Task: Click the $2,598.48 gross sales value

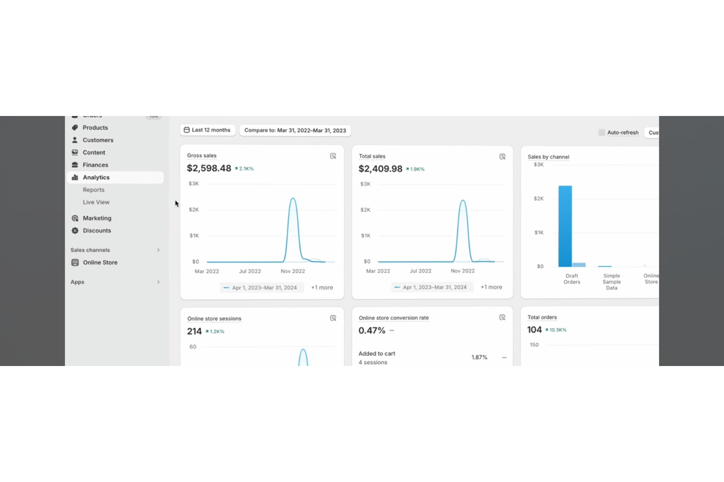Action: click(x=209, y=168)
